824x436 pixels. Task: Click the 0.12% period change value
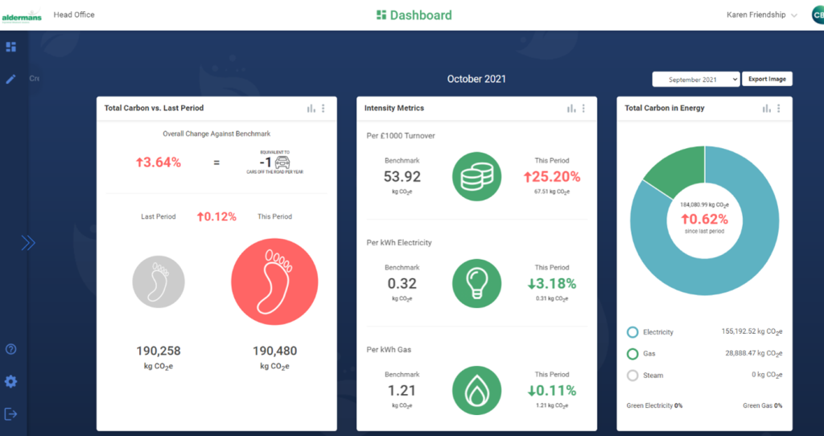tap(216, 216)
